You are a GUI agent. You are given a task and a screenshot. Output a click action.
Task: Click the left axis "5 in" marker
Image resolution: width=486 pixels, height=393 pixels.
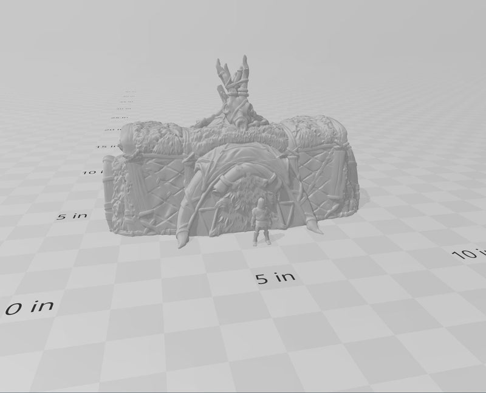[72, 216]
